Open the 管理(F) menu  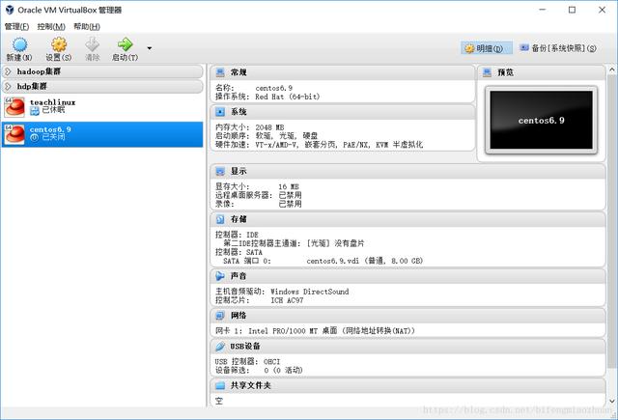(16, 26)
